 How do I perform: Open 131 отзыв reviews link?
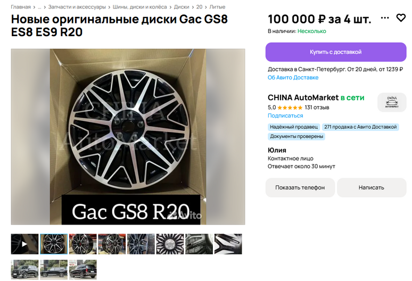point(317,108)
